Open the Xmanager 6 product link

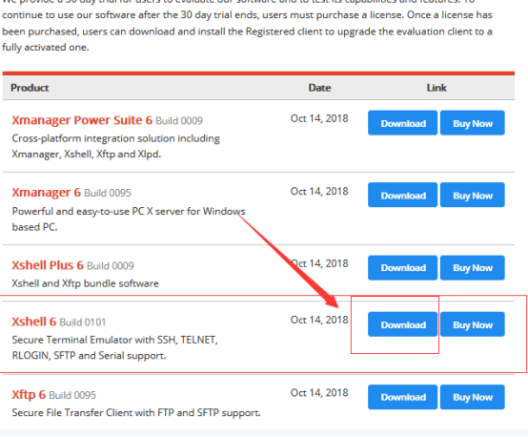(x=46, y=192)
